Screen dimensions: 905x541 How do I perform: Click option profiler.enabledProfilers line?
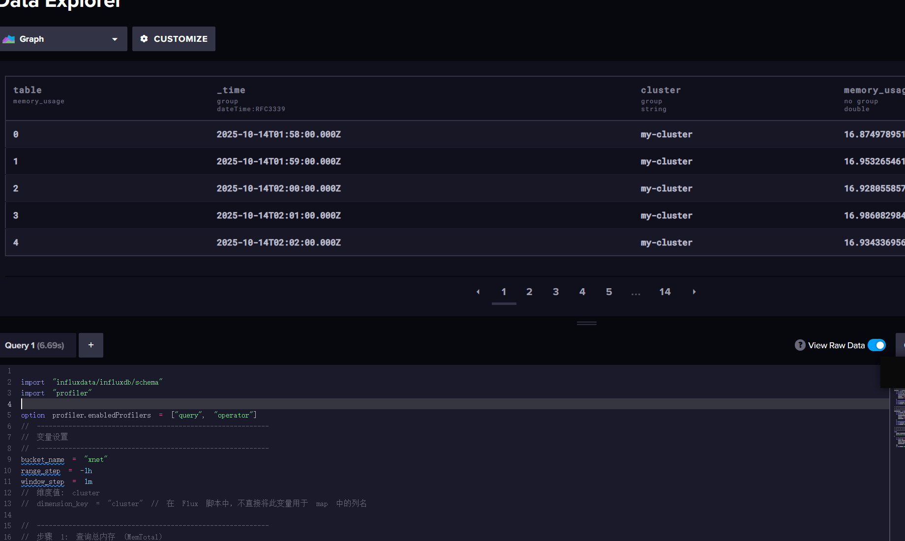click(x=139, y=415)
